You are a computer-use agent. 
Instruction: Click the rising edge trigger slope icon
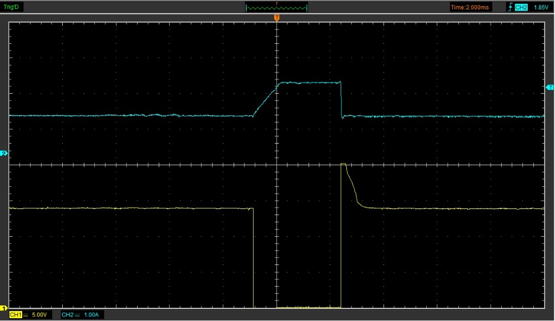[x=509, y=7]
